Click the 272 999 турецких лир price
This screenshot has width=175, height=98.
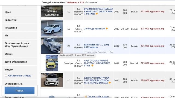(x=153, y=11)
